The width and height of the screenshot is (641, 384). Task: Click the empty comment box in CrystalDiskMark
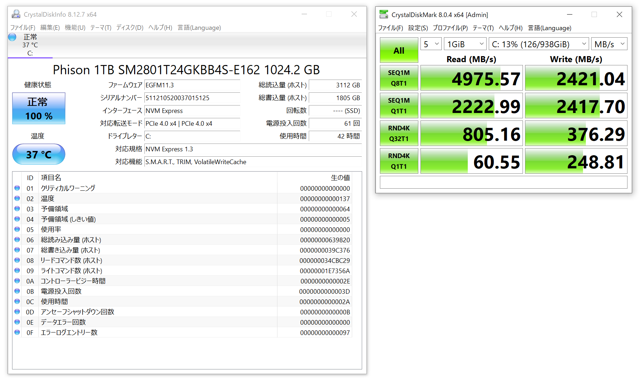coord(504,182)
